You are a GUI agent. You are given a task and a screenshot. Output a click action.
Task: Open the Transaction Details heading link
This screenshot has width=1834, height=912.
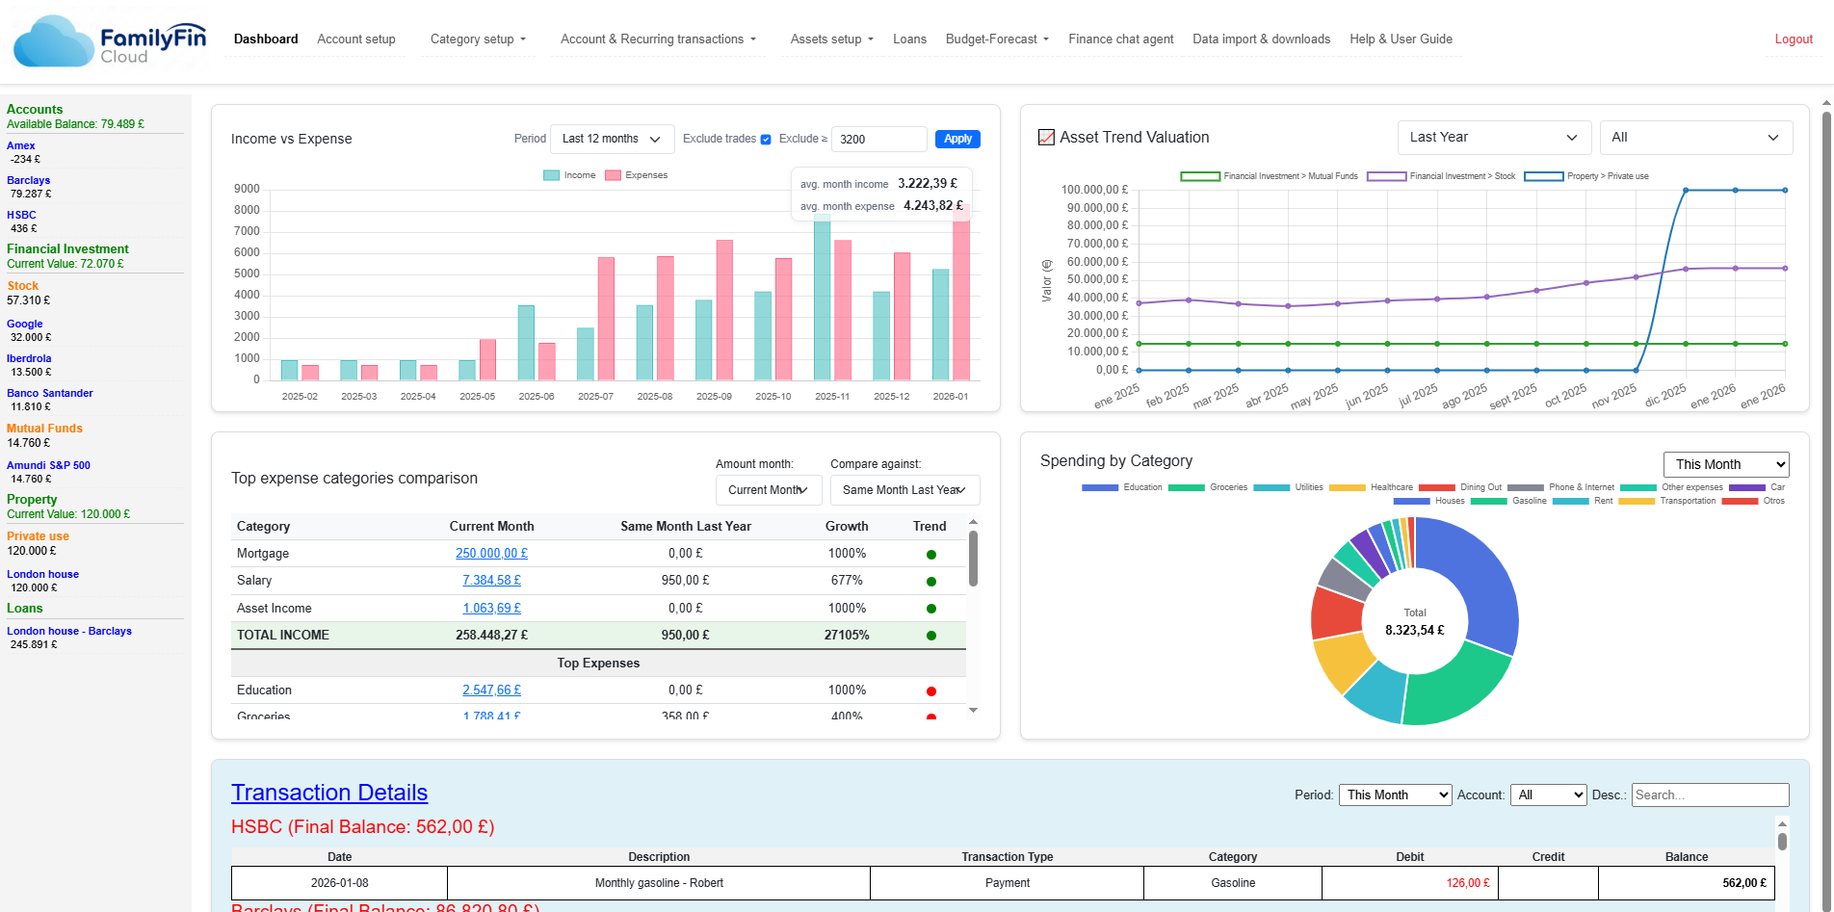pos(329,793)
